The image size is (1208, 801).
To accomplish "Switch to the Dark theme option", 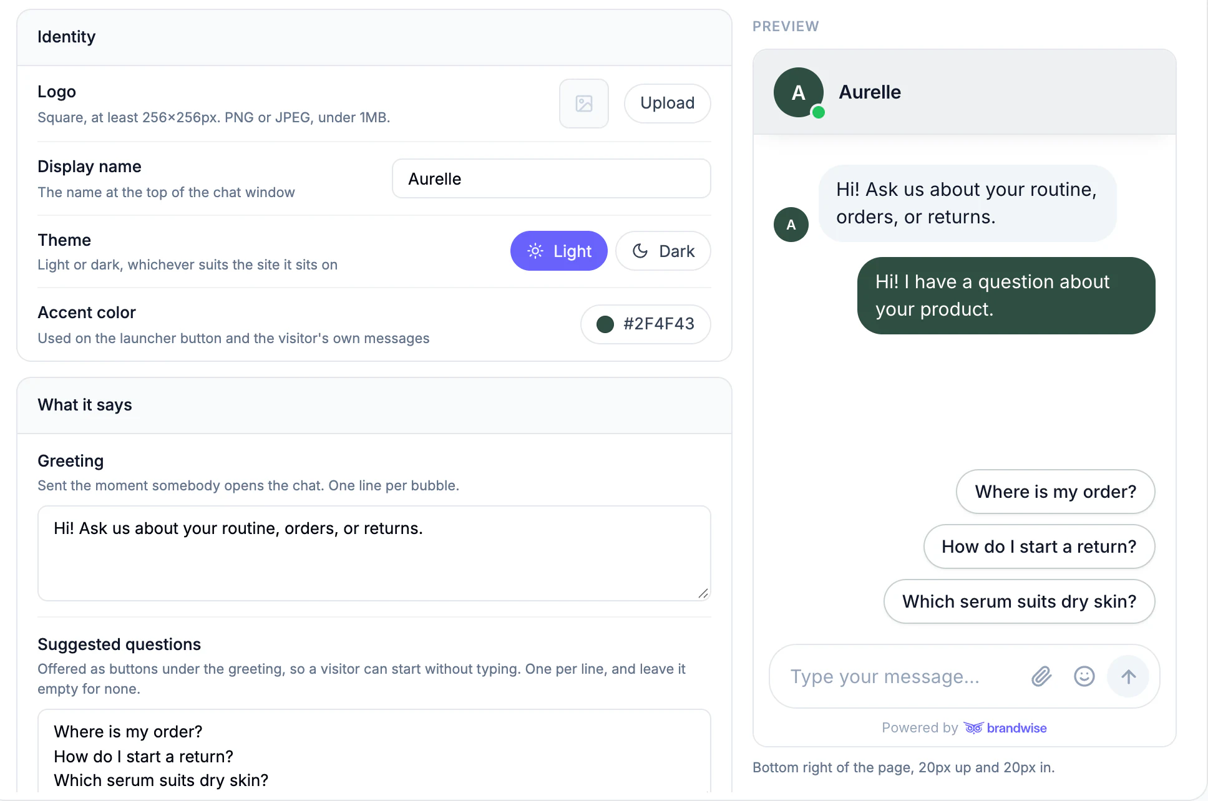I will (663, 251).
